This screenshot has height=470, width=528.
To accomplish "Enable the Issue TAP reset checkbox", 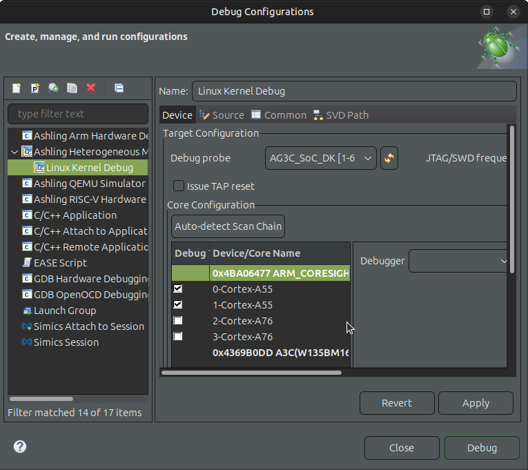I will 179,186.
